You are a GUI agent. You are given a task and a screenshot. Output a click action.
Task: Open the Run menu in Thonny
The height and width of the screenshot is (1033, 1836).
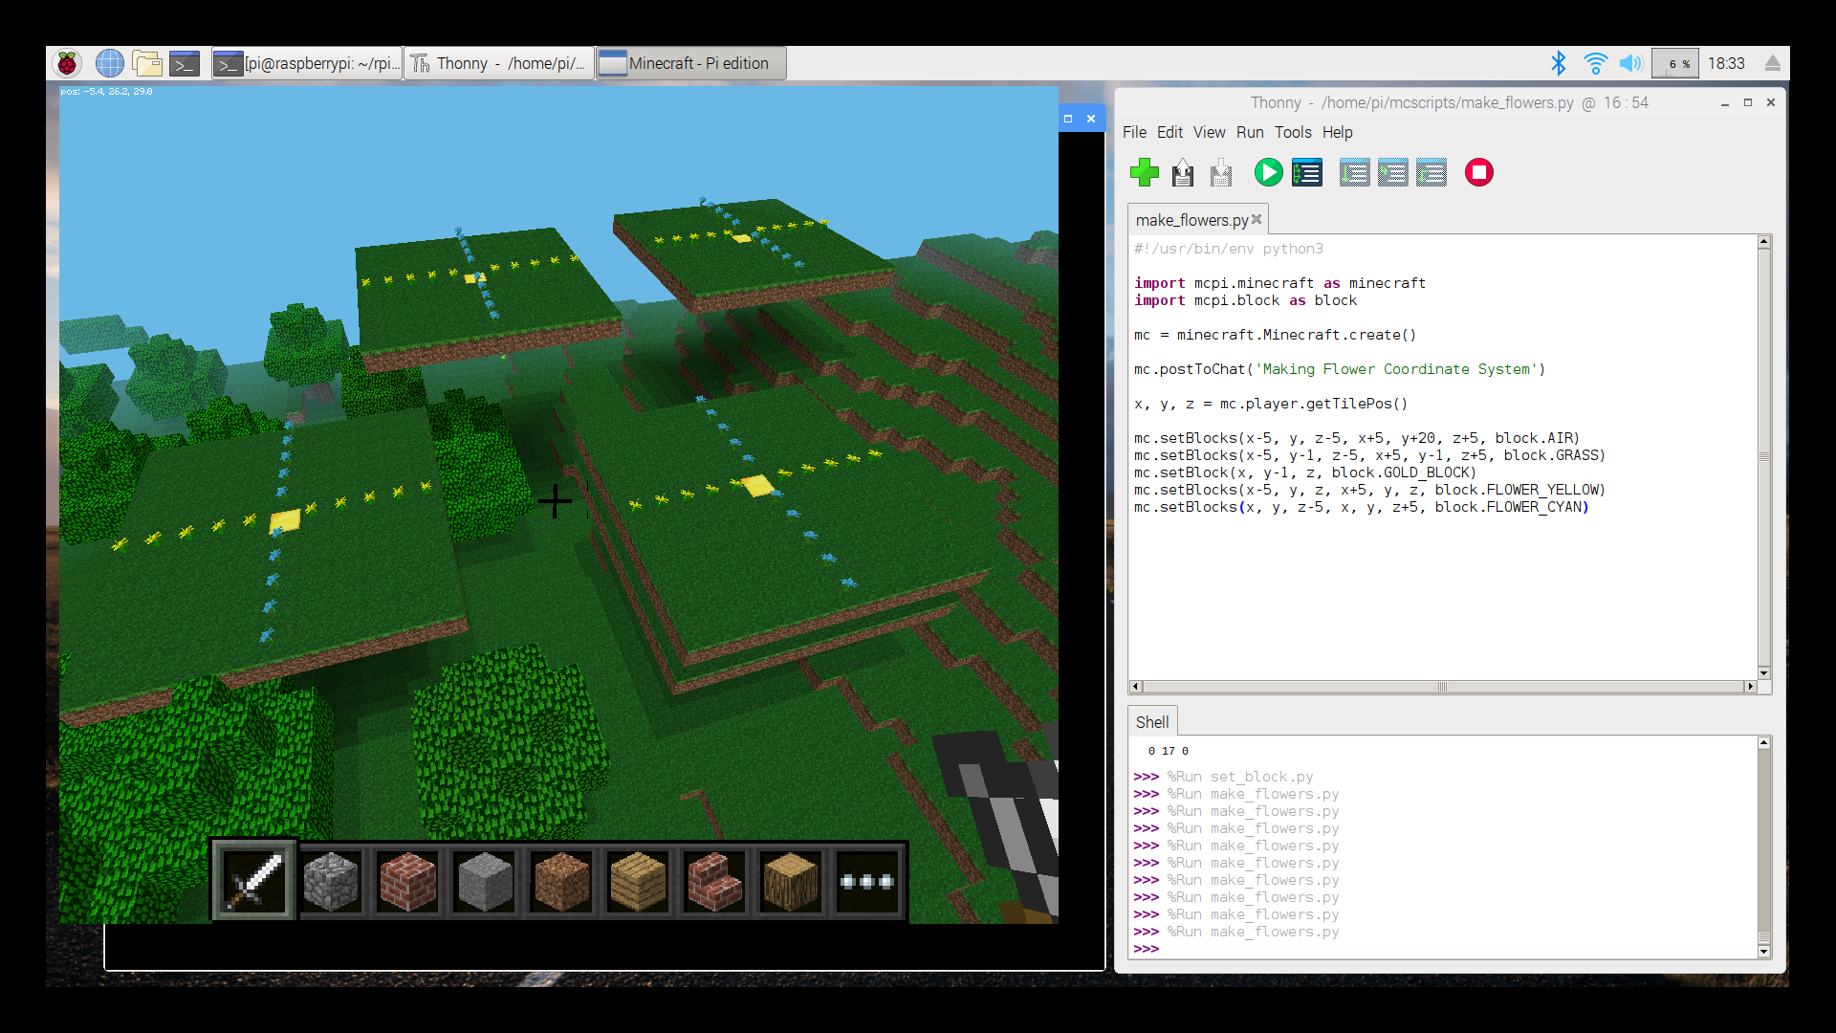(x=1249, y=132)
